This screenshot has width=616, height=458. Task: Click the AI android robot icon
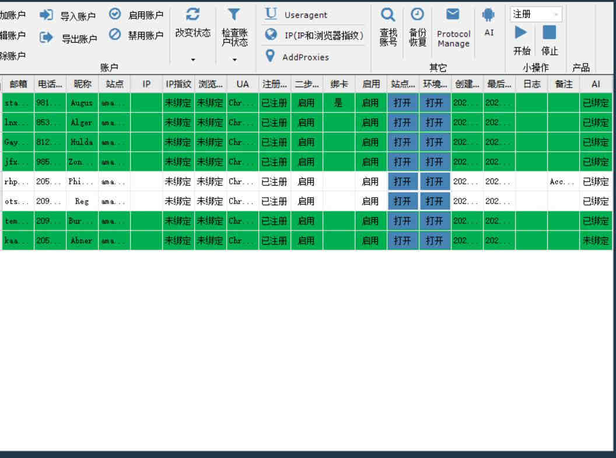point(488,15)
